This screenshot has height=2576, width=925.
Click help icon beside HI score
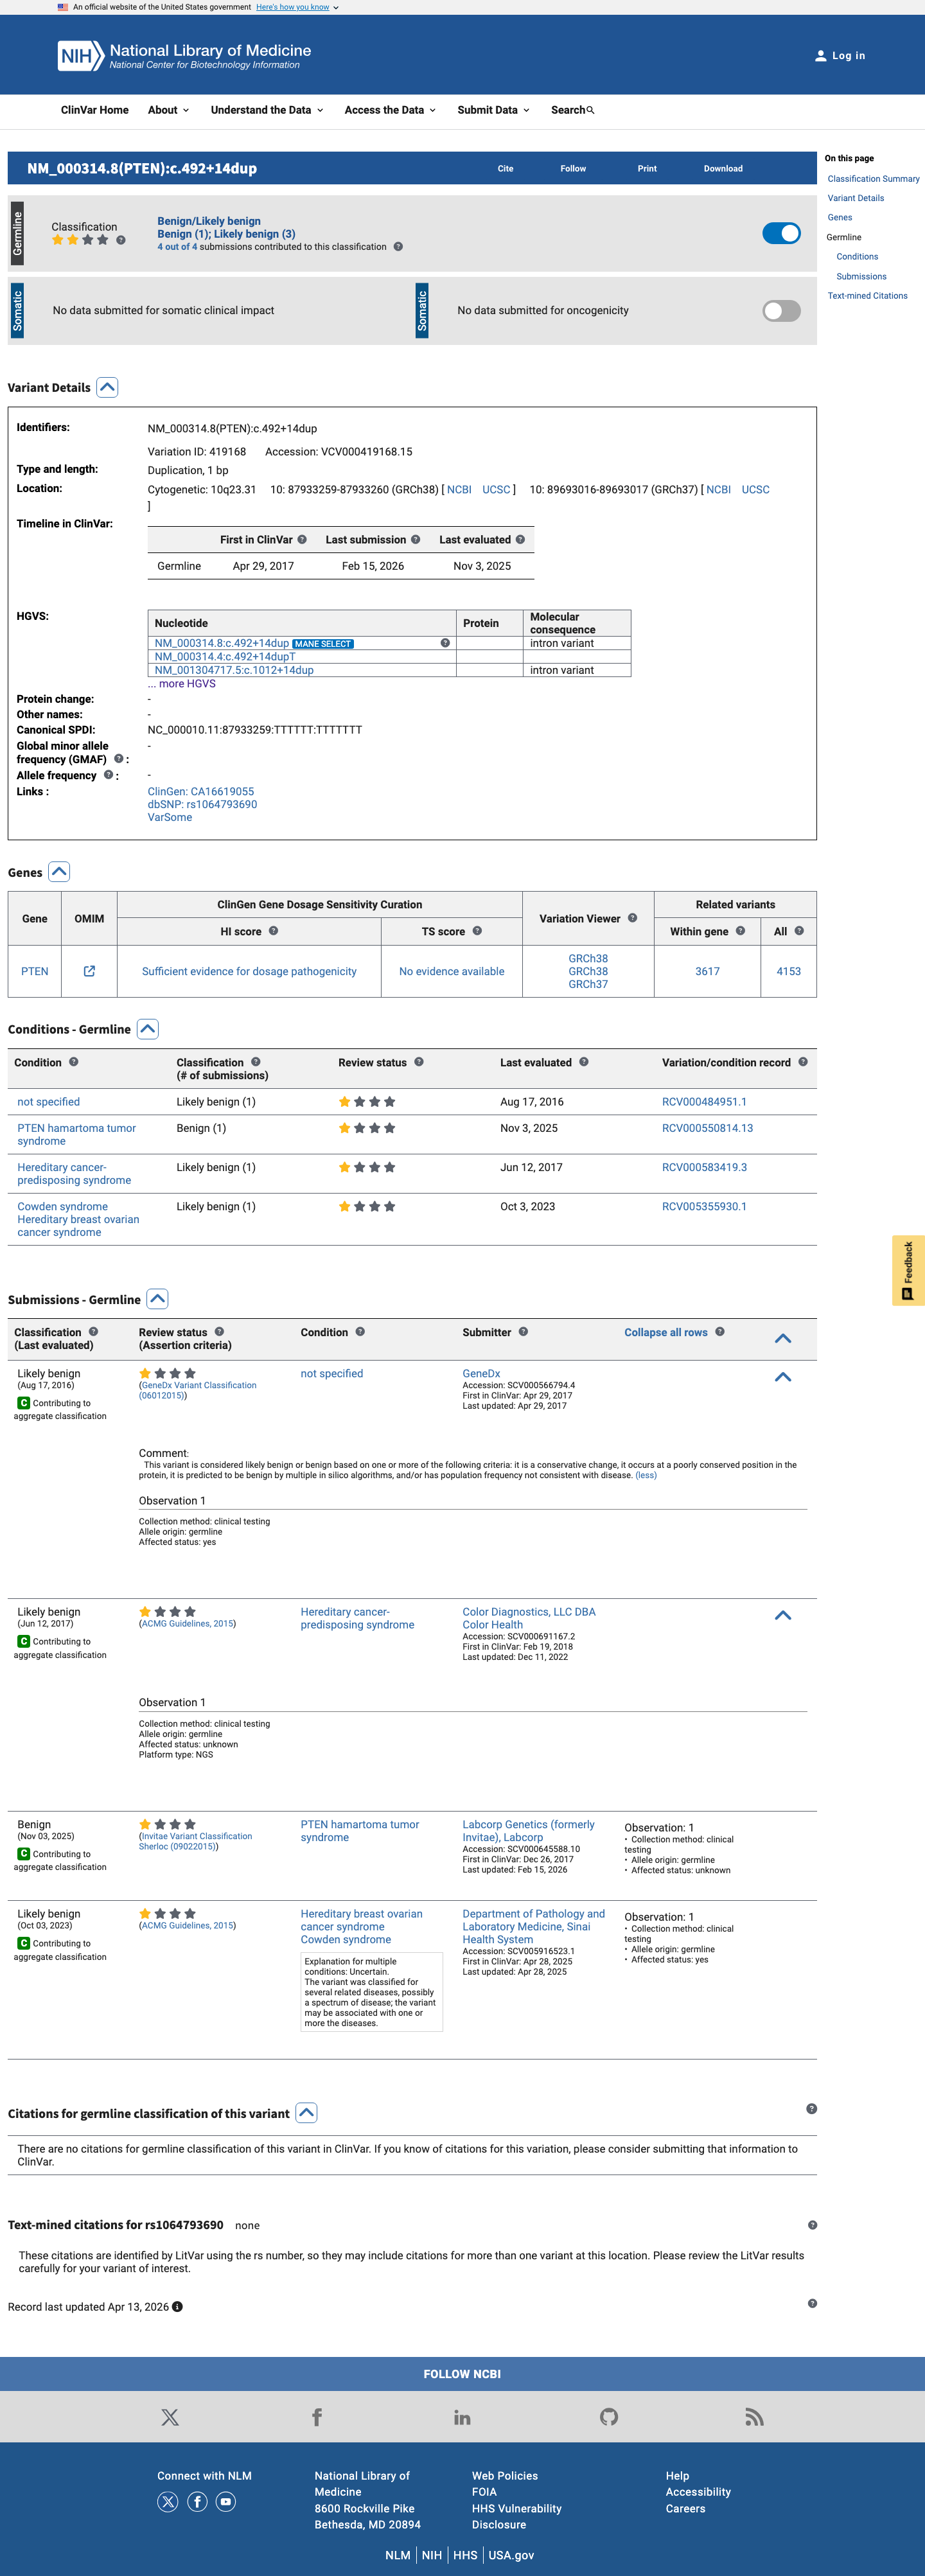click(273, 931)
